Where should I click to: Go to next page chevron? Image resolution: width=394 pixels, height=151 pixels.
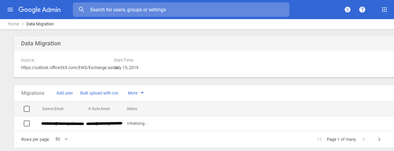(379, 139)
